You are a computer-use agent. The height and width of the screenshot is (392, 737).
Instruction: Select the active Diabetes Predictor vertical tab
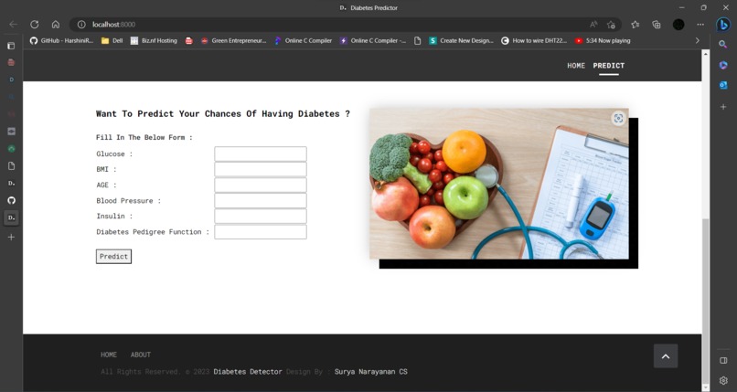tap(11, 217)
